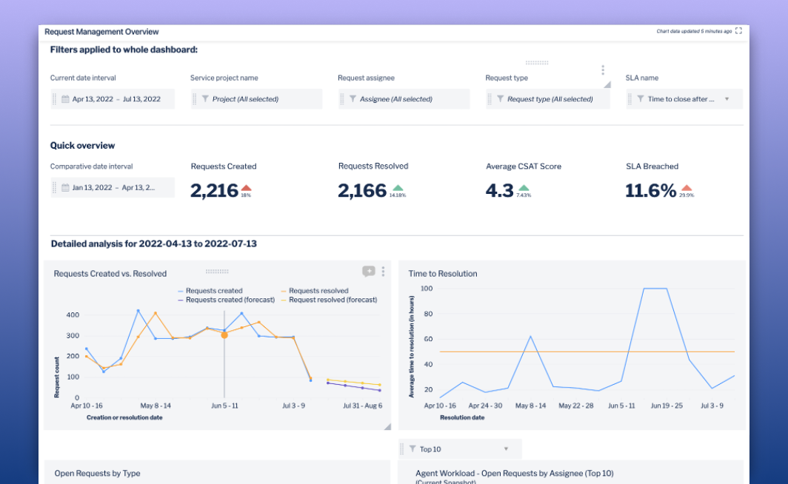Click the red trend arrow beside Requests Created

246,188
